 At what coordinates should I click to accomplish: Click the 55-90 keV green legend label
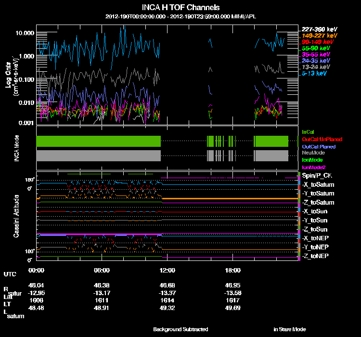pos(315,48)
